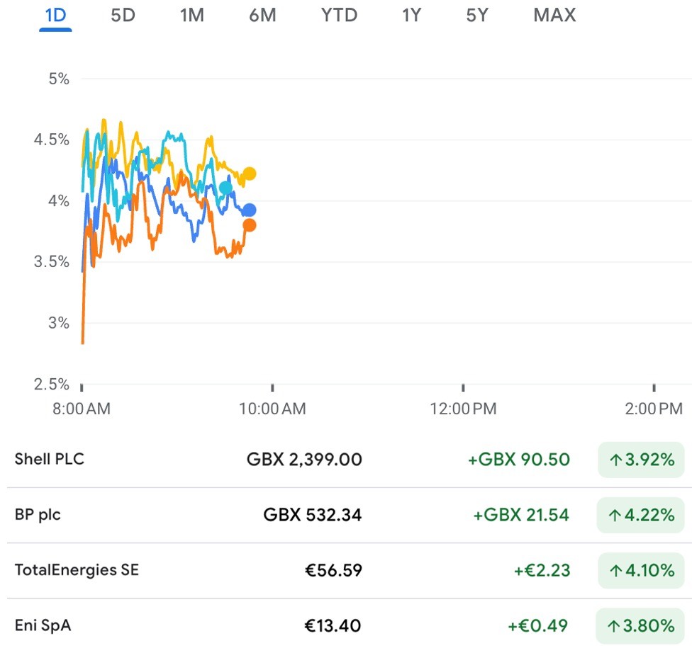Click the 12:00 PM x-axis label
The image size is (692, 653).
pos(464,409)
